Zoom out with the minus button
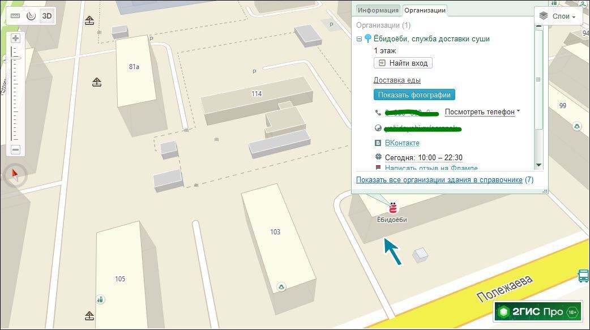Screen dimensions: 590x330 (15, 149)
